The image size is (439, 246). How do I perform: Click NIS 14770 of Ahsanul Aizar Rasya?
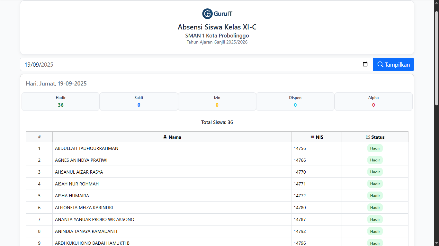(300, 172)
